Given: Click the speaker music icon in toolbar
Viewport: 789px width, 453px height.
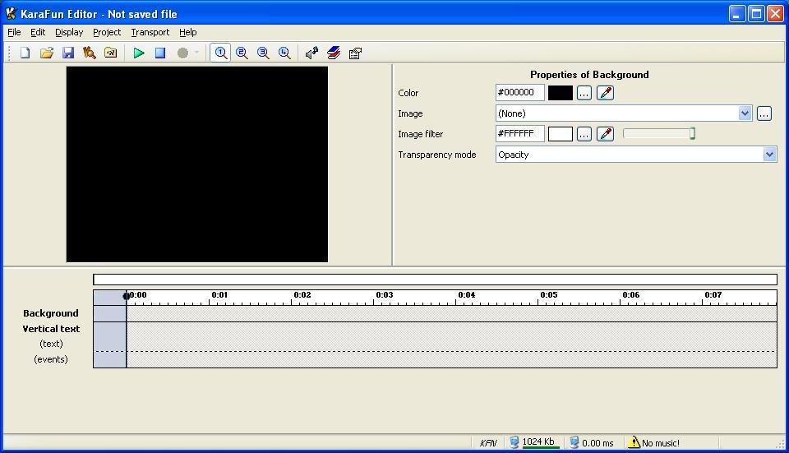Looking at the screenshot, I should coord(312,53).
